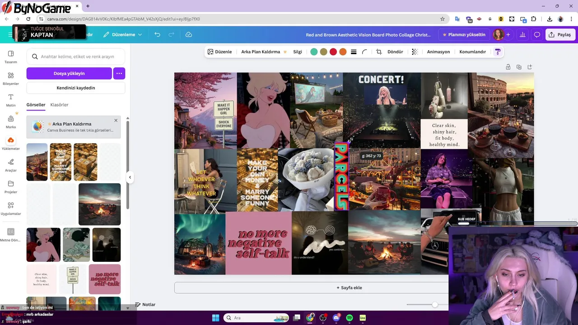Select the red color swatch
Screen dimensions: 578x325
coord(333,52)
